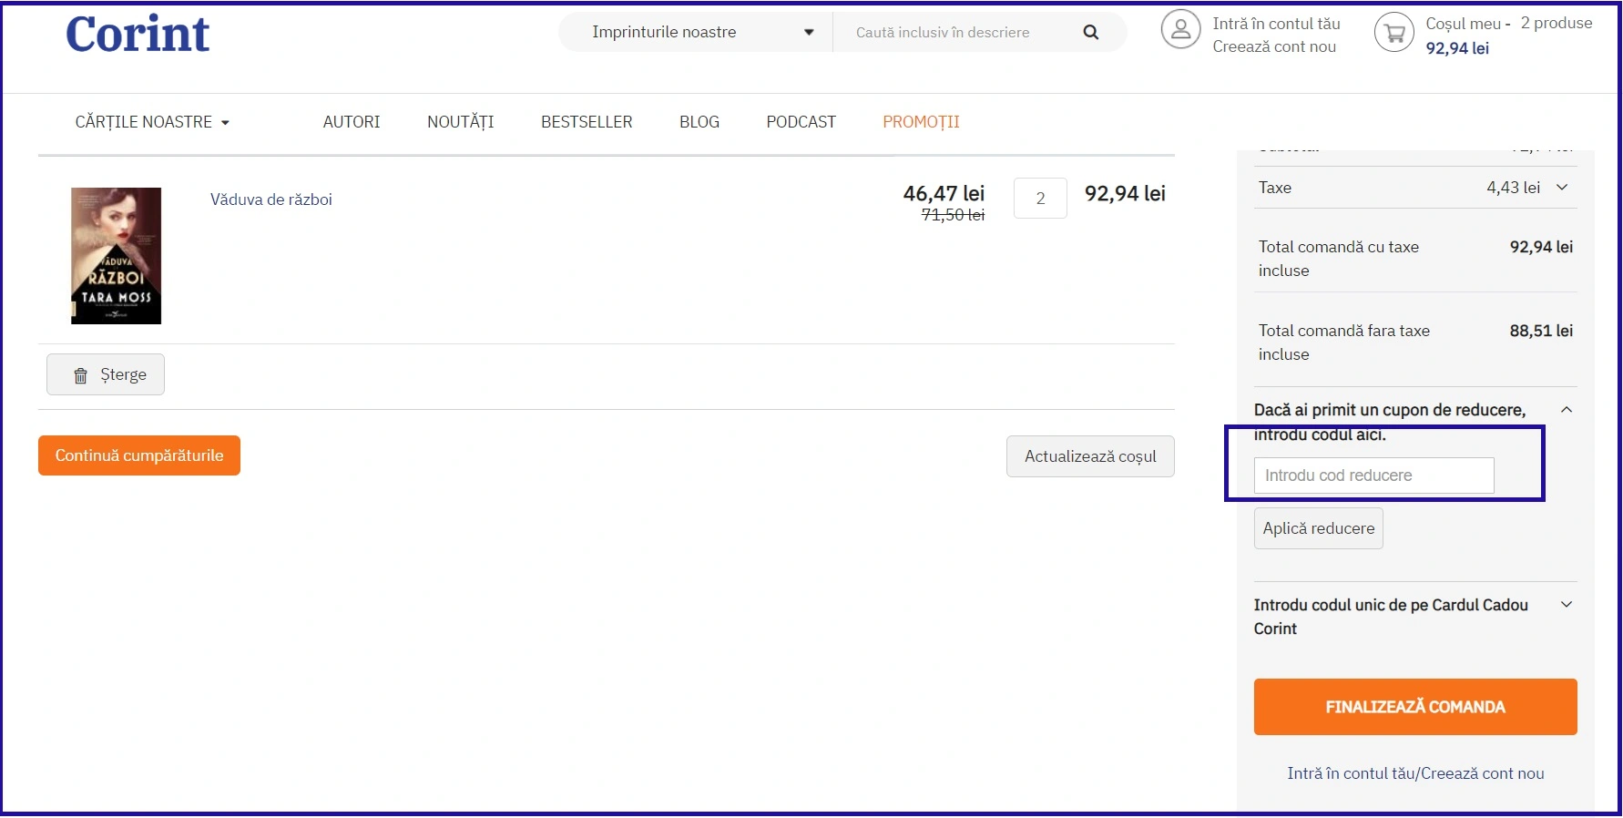Open the BLOG menu item

pyautogui.click(x=699, y=122)
